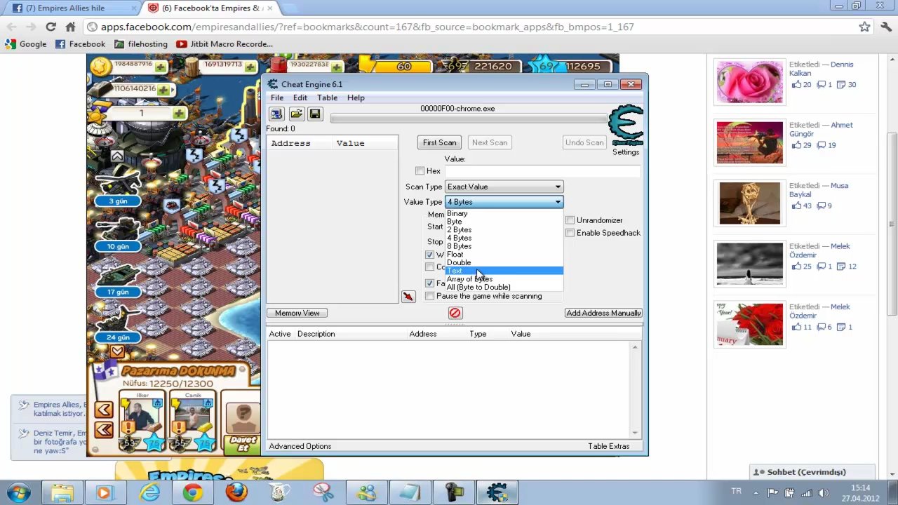This screenshot has width=898, height=505.
Task: Open the Cheat Engine process list icon
Action: 276,114
